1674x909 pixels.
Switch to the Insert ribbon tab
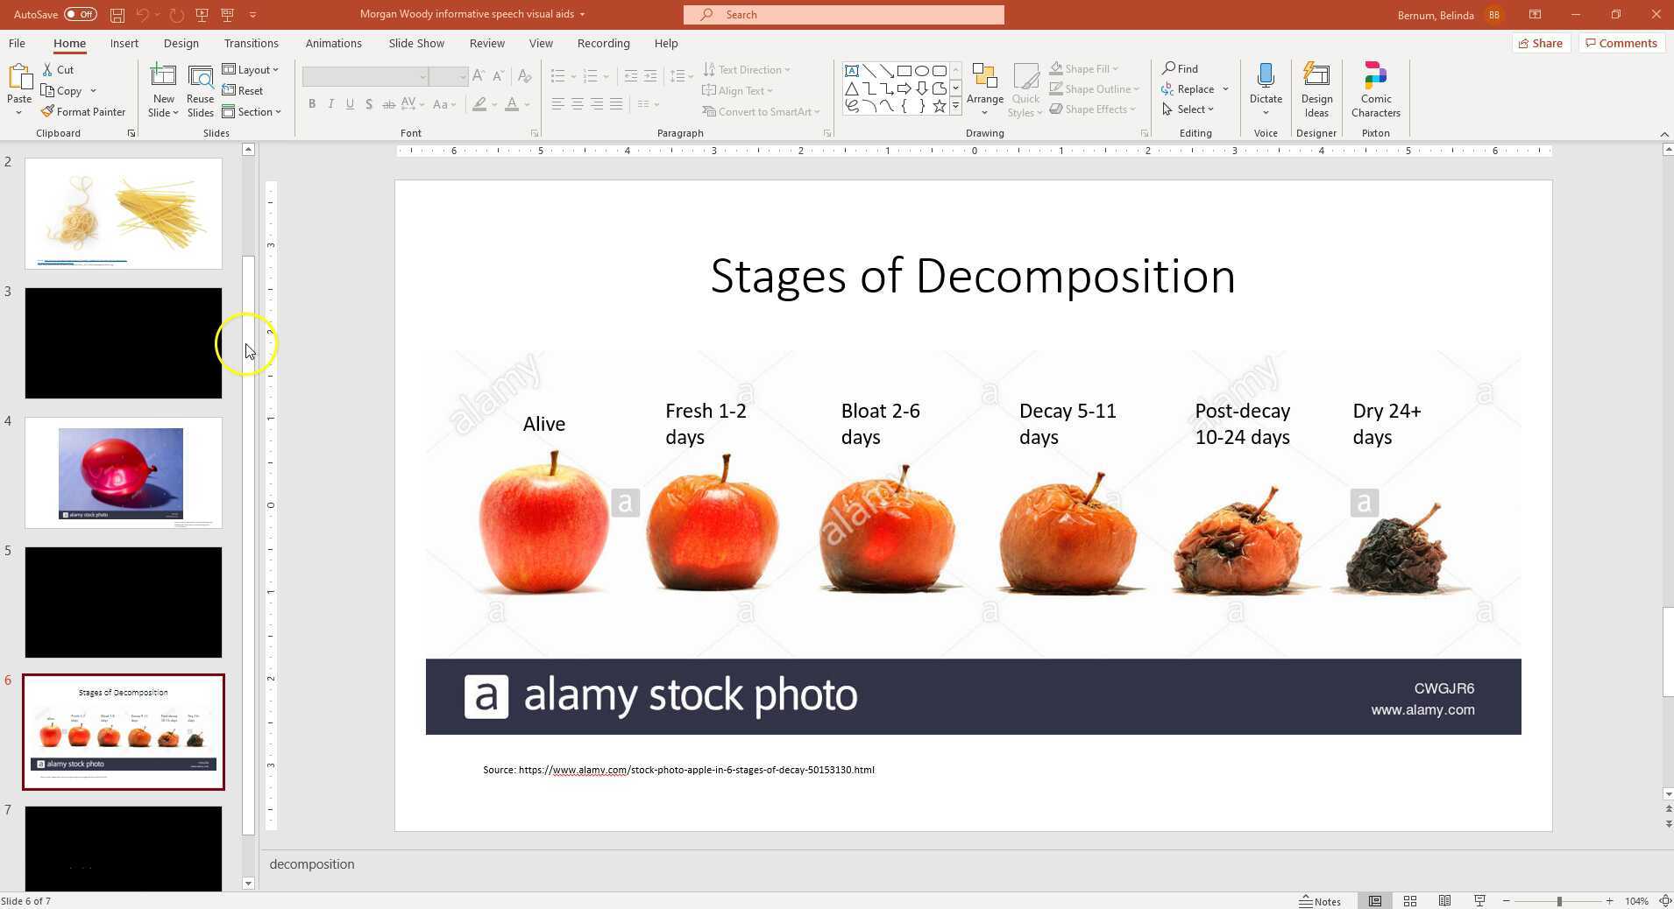pos(124,43)
